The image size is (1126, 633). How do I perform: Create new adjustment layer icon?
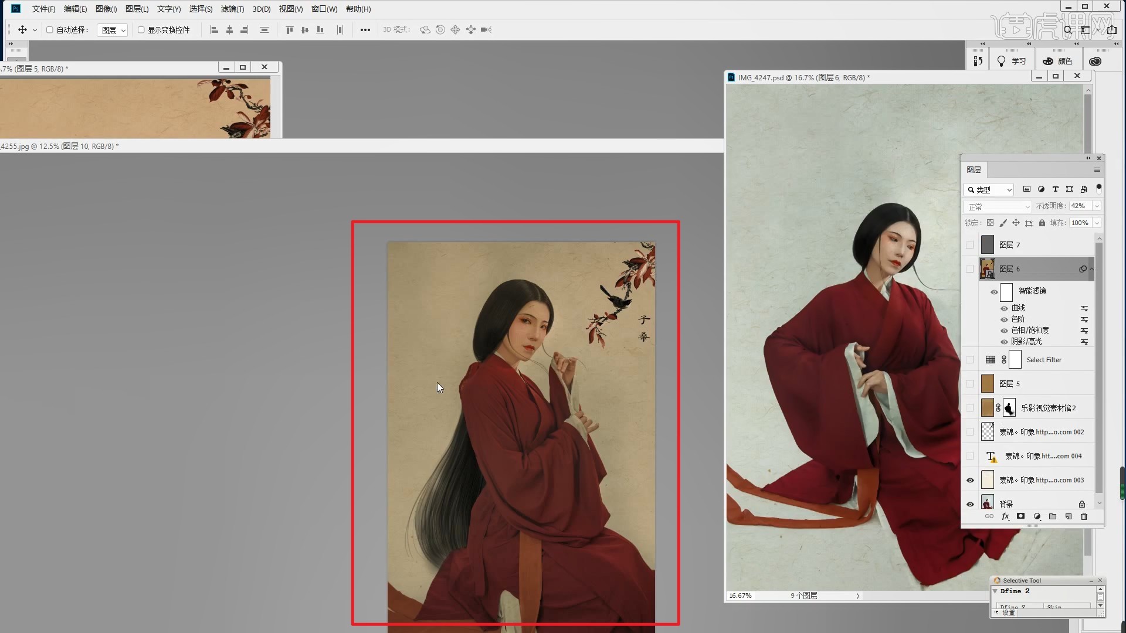[1037, 516]
